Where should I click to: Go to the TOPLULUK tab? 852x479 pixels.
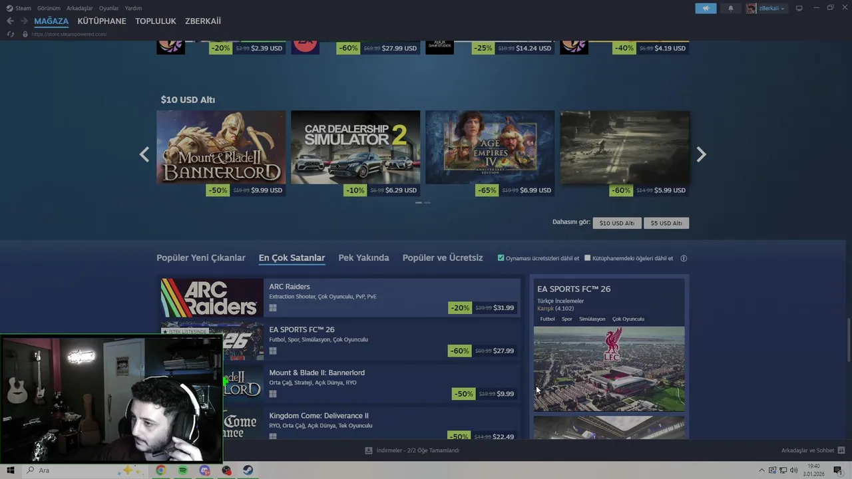coord(156,21)
